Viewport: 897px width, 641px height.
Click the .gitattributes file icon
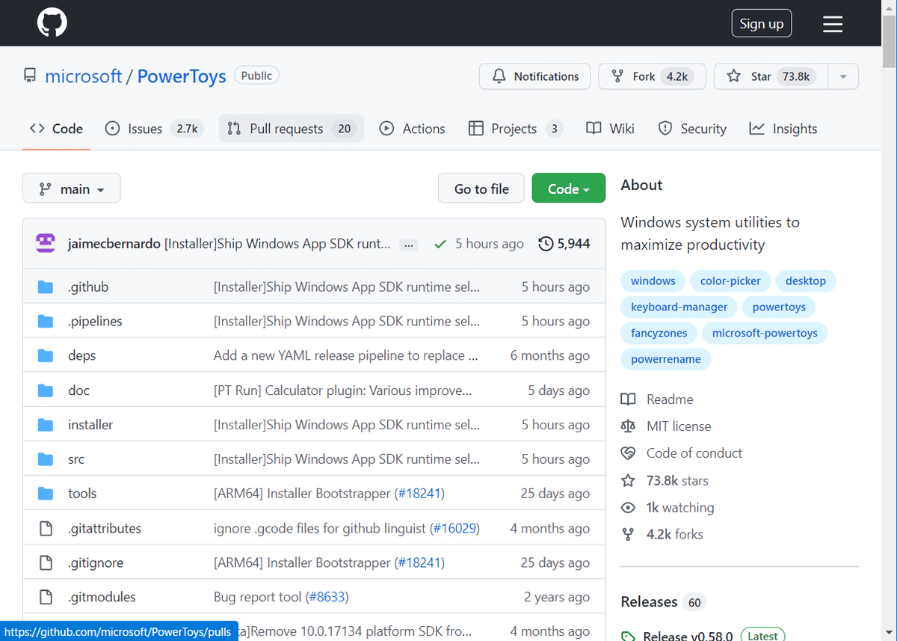tap(46, 528)
